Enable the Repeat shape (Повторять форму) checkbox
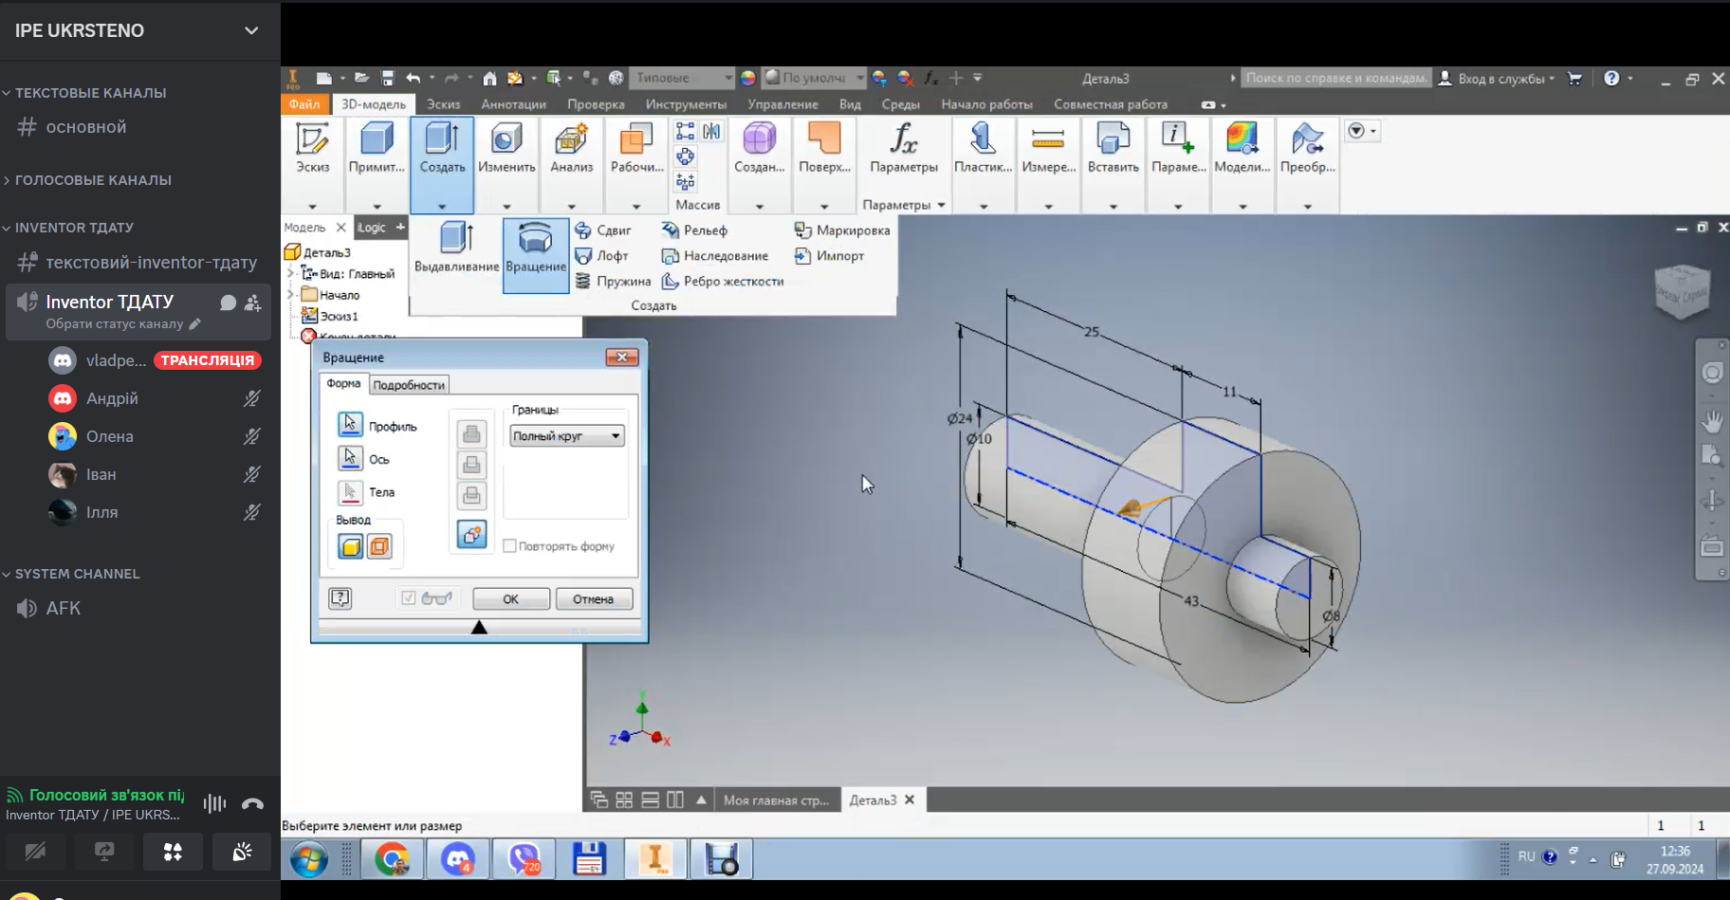 point(510,546)
